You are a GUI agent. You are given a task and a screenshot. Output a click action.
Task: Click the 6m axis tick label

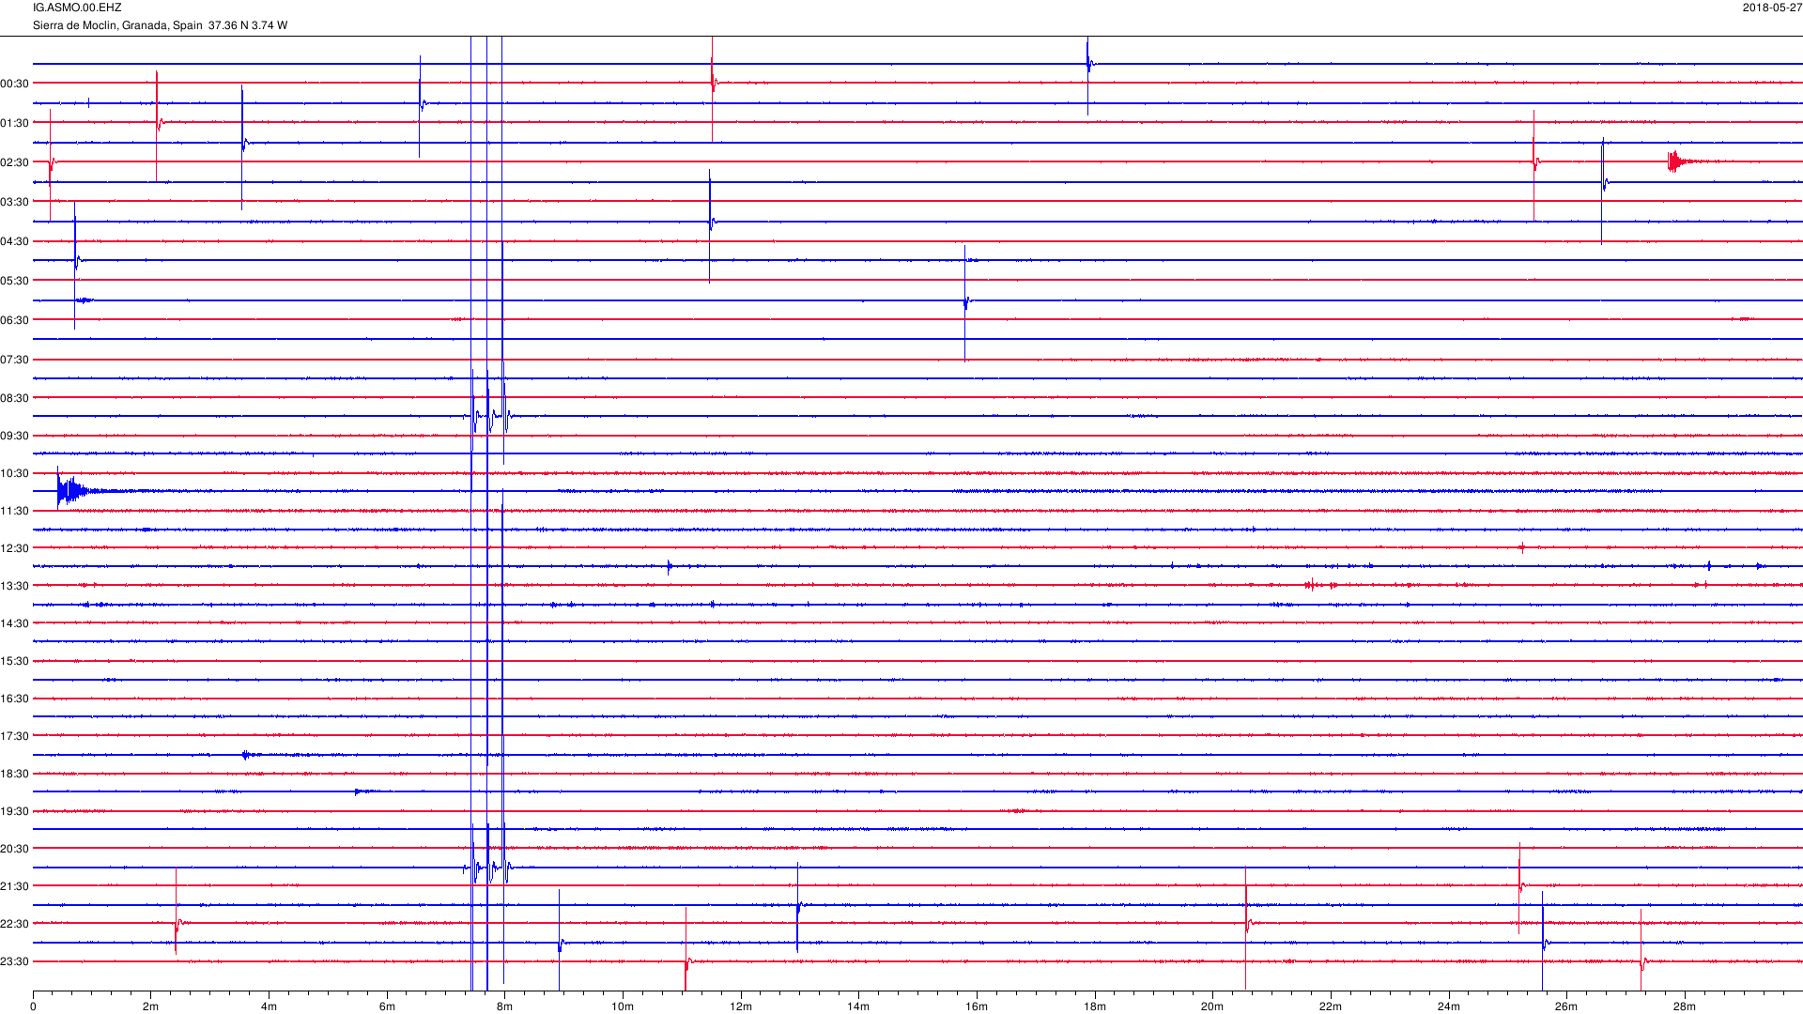pyautogui.click(x=387, y=1006)
